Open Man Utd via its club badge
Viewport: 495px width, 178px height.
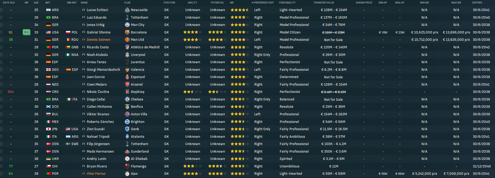pyautogui.click(x=127, y=40)
